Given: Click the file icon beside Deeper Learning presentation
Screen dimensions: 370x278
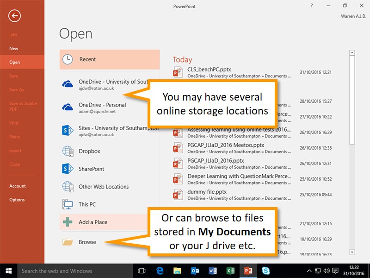Looking at the screenshot, I should tap(178, 179).
